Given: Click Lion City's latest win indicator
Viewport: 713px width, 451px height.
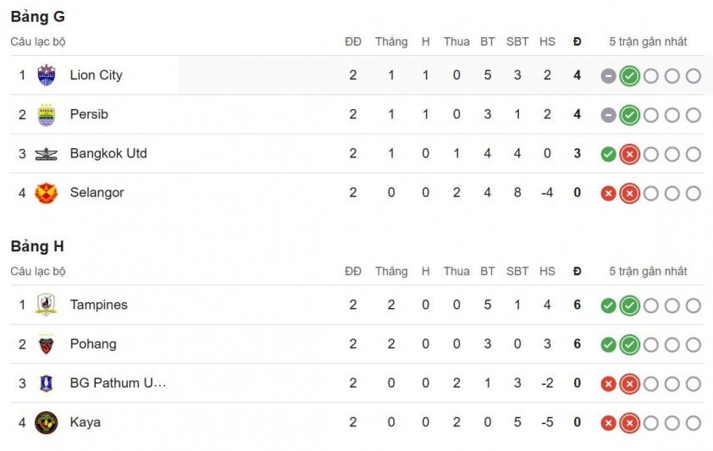Looking at the screenshot, I should (629, 76).
